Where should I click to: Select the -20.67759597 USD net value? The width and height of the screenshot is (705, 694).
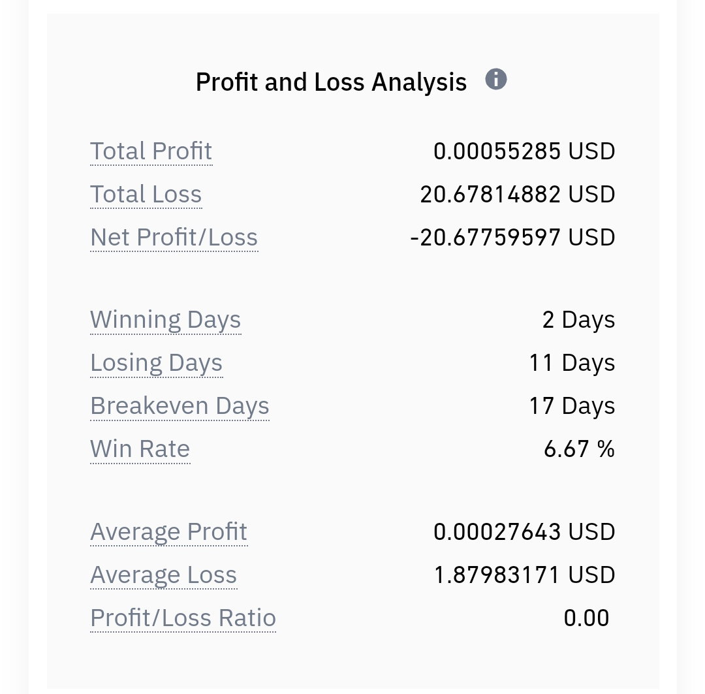[x=512, y=238]
